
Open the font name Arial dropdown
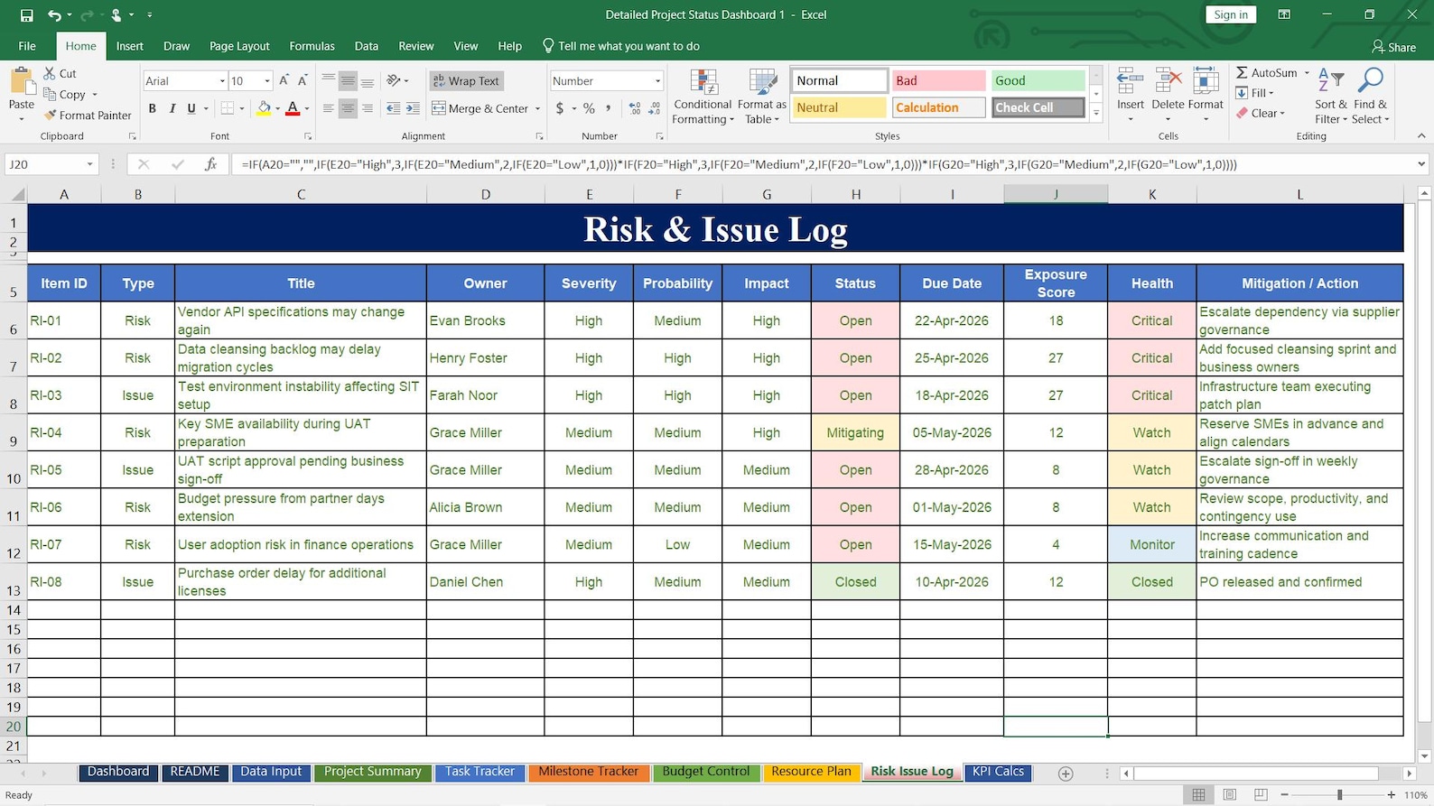coord(222,81)
